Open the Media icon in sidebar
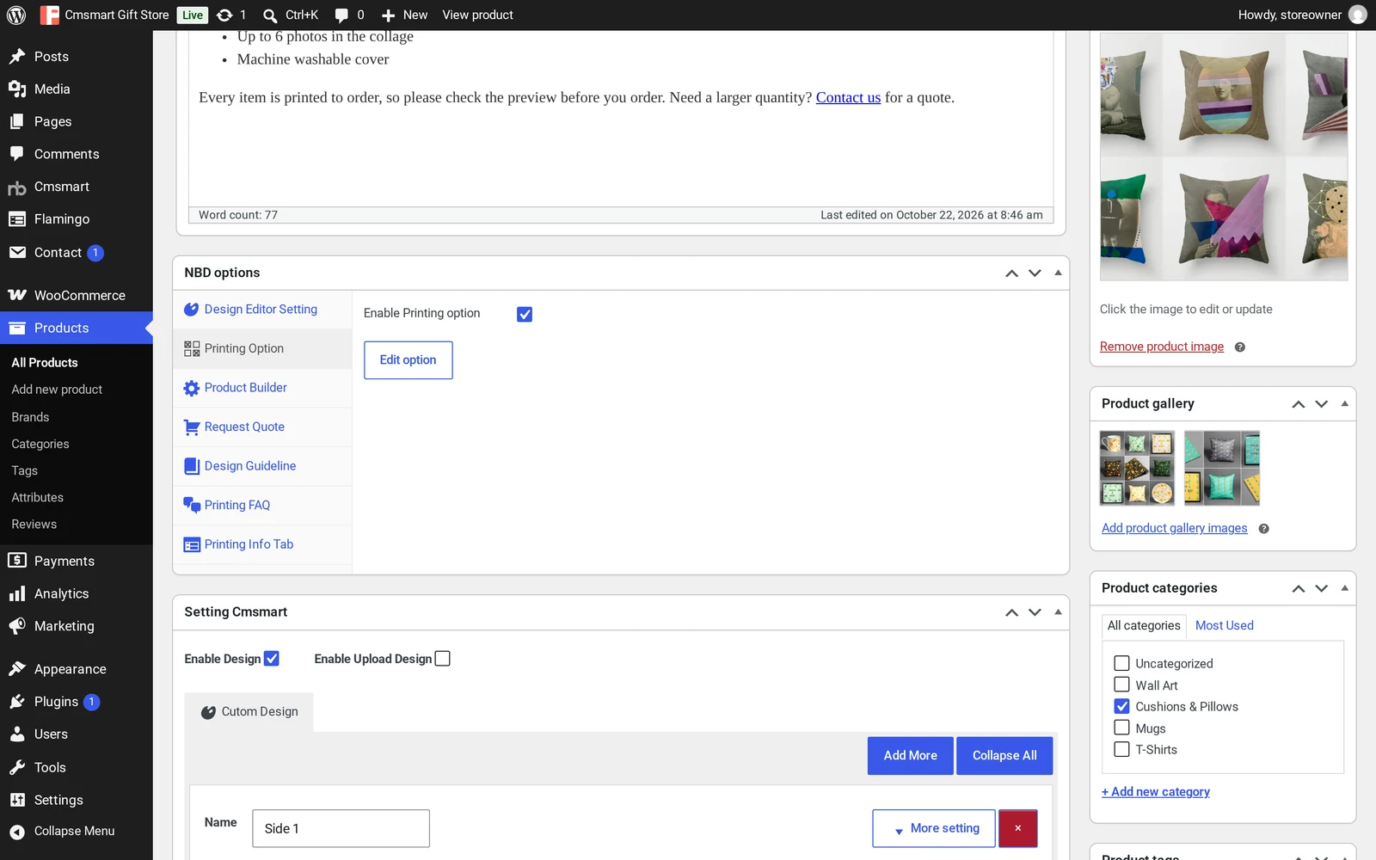This screenshot has height=860, width=1376. 17,89
